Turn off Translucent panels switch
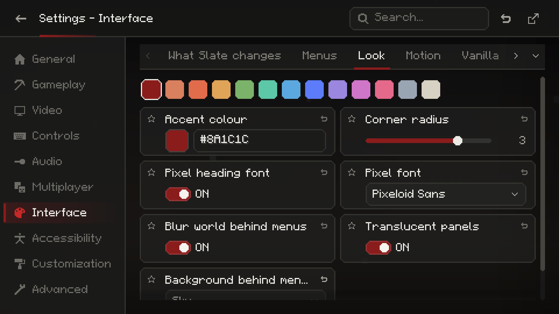The height and width of the screenshot is (314, 559). pos(378,247)
